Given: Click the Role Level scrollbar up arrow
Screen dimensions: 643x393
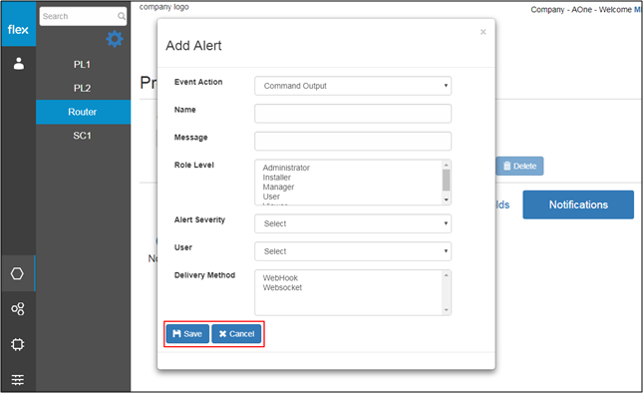Looking at the screenshot, I should click(447, 165).
